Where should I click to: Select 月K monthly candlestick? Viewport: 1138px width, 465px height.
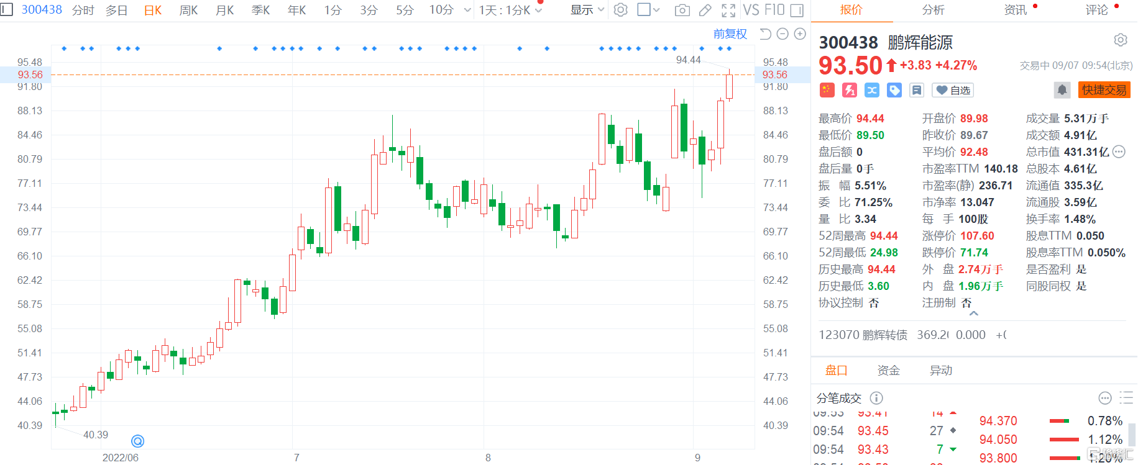pos(224,10)
